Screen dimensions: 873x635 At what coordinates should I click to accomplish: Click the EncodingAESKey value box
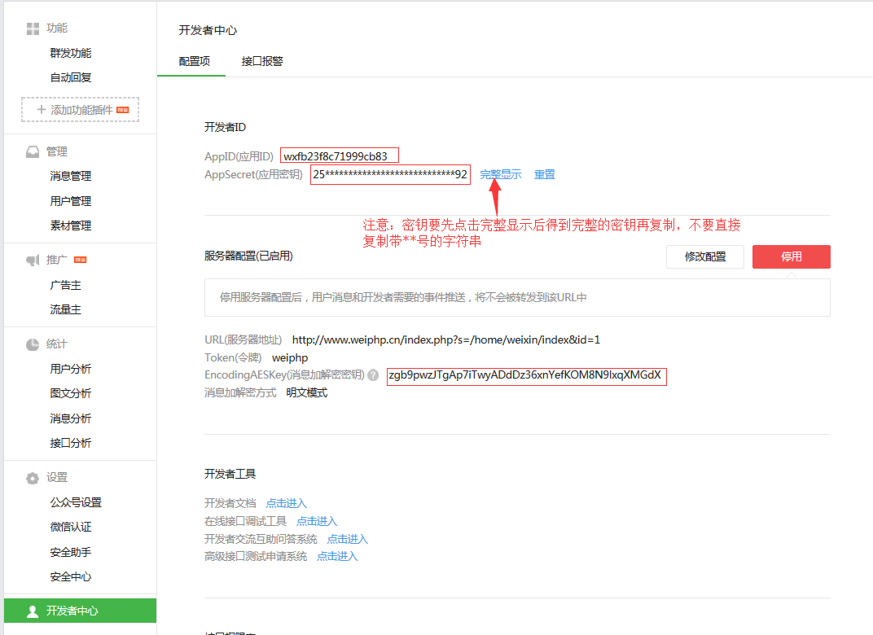[526, 375]
